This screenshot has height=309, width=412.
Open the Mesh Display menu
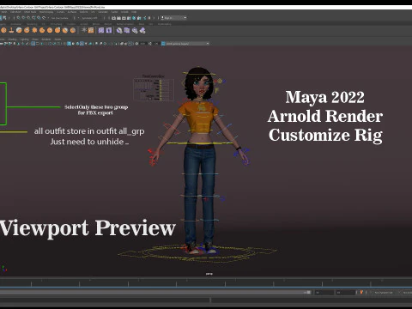coord(46,12)
